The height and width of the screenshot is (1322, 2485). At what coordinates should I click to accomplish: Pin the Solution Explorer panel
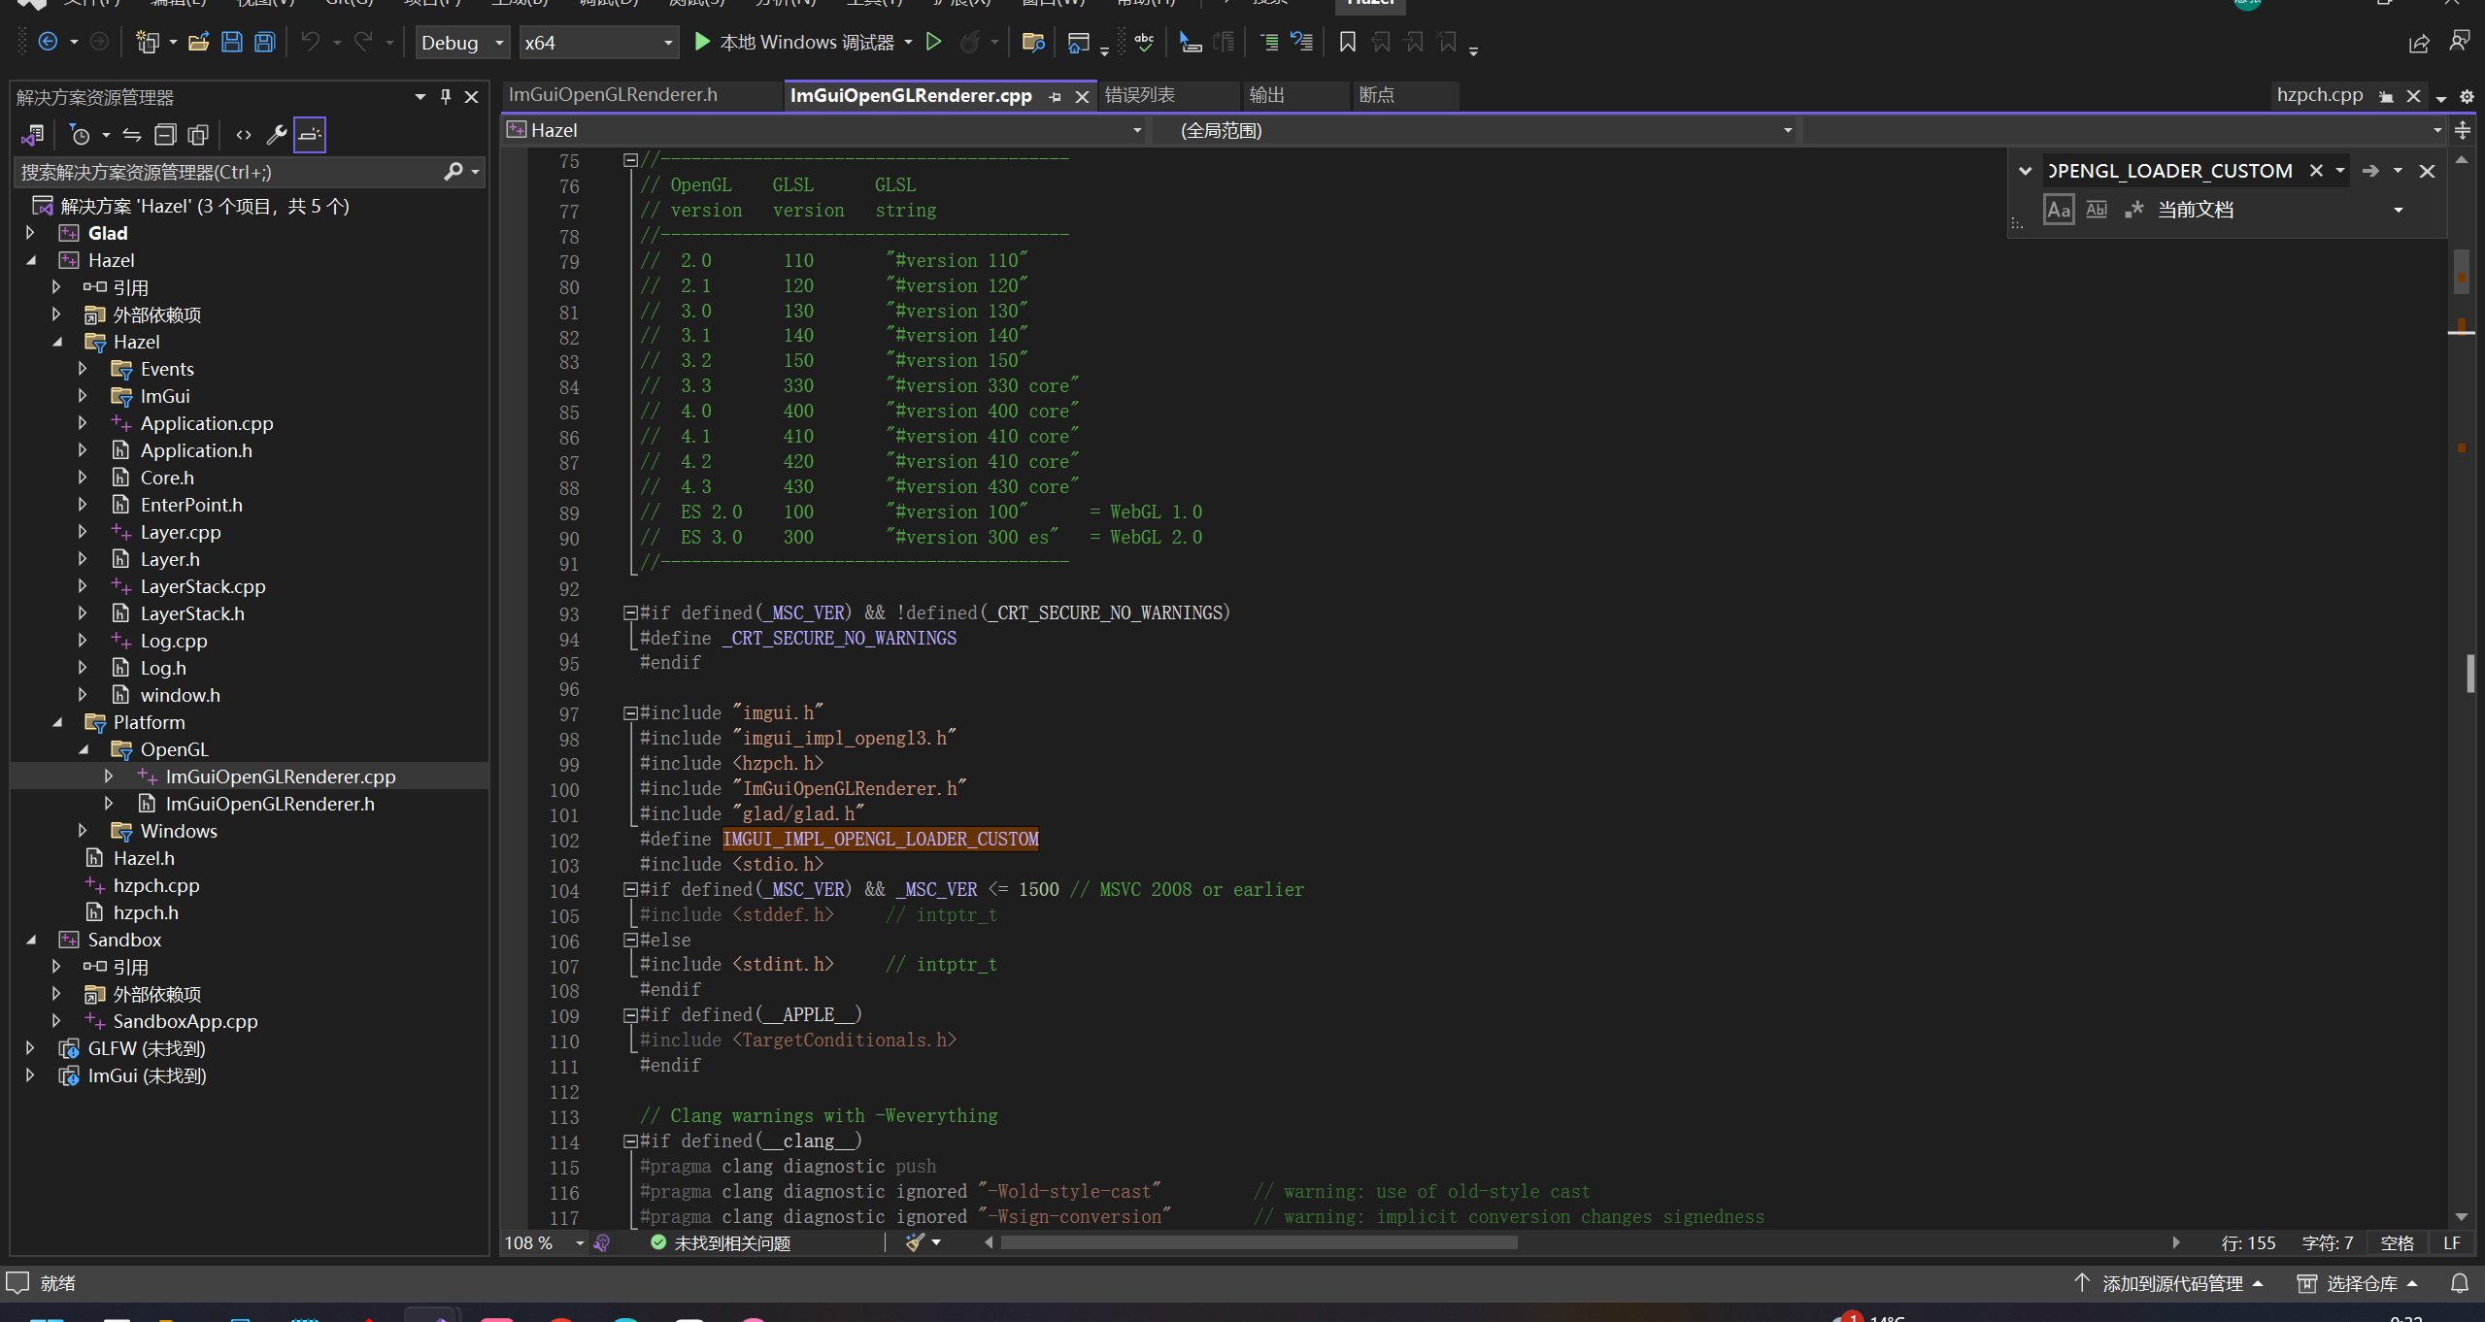point(446,96)
